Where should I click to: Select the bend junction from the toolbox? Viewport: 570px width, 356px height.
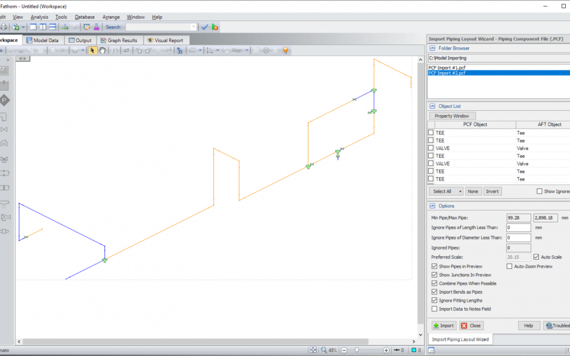(4, 117)
